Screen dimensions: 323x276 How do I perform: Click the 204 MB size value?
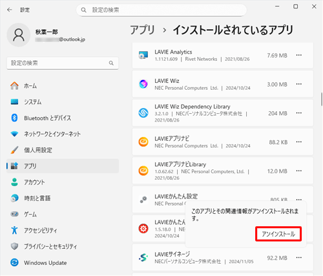point(278,113)
